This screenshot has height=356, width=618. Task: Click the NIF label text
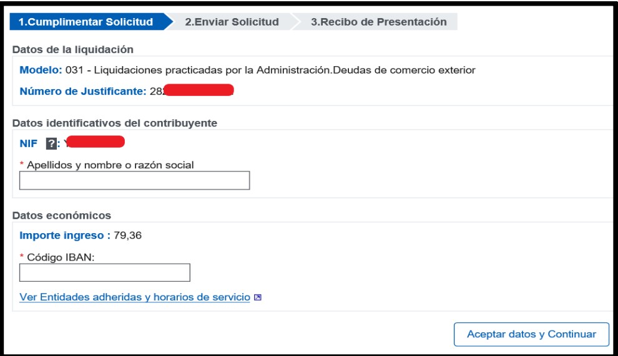point(29,143)
